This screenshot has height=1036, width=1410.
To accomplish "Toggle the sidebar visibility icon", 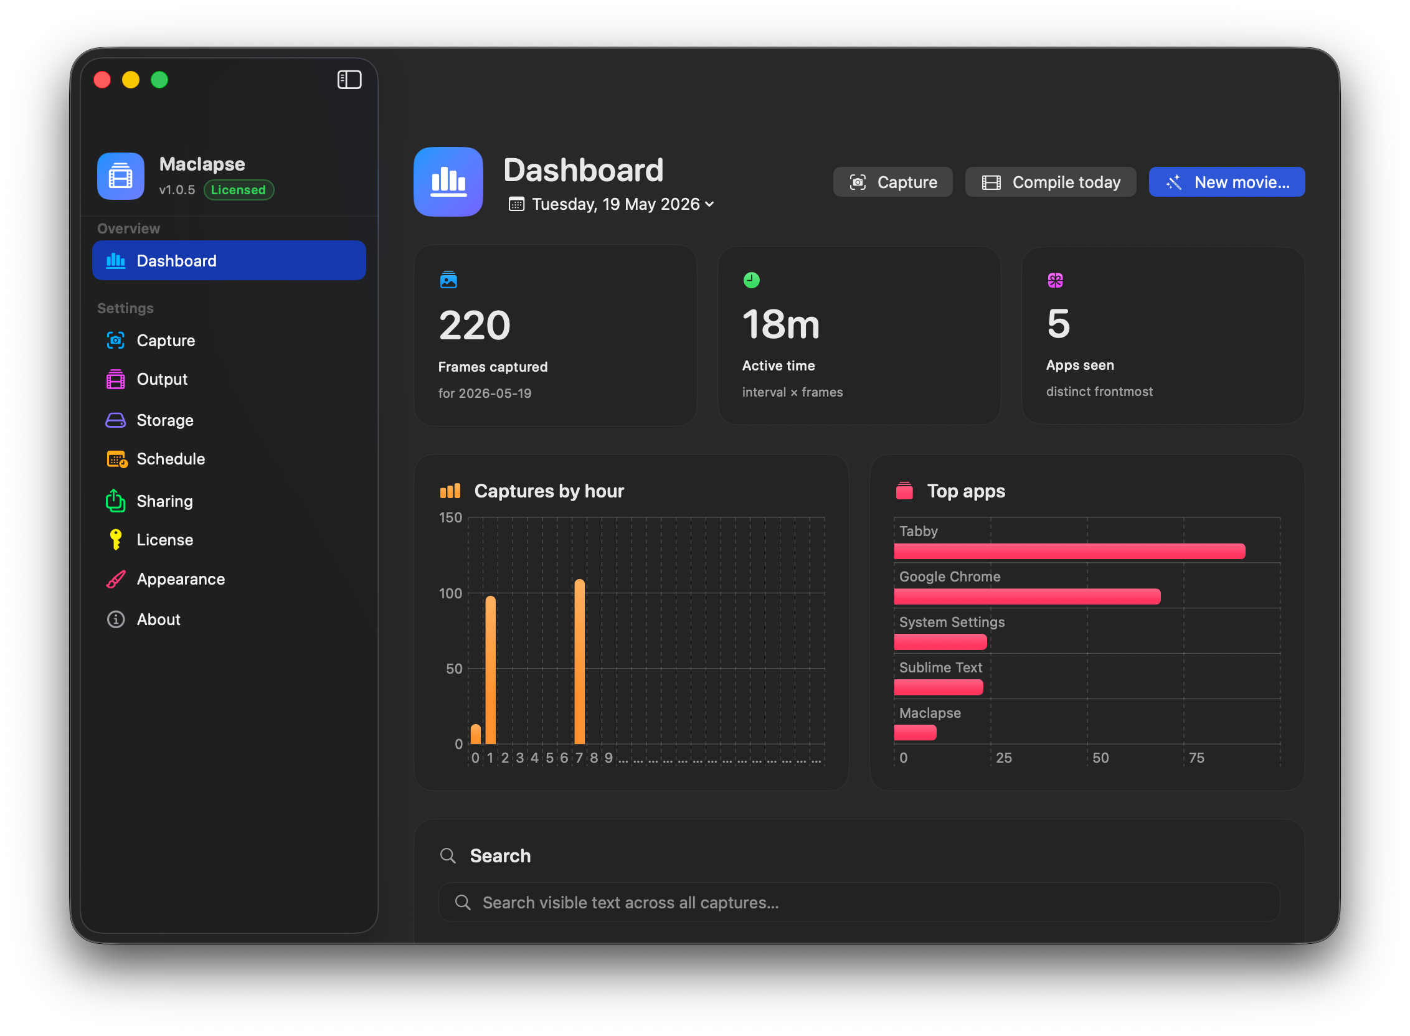I will (x=349, y=80).
